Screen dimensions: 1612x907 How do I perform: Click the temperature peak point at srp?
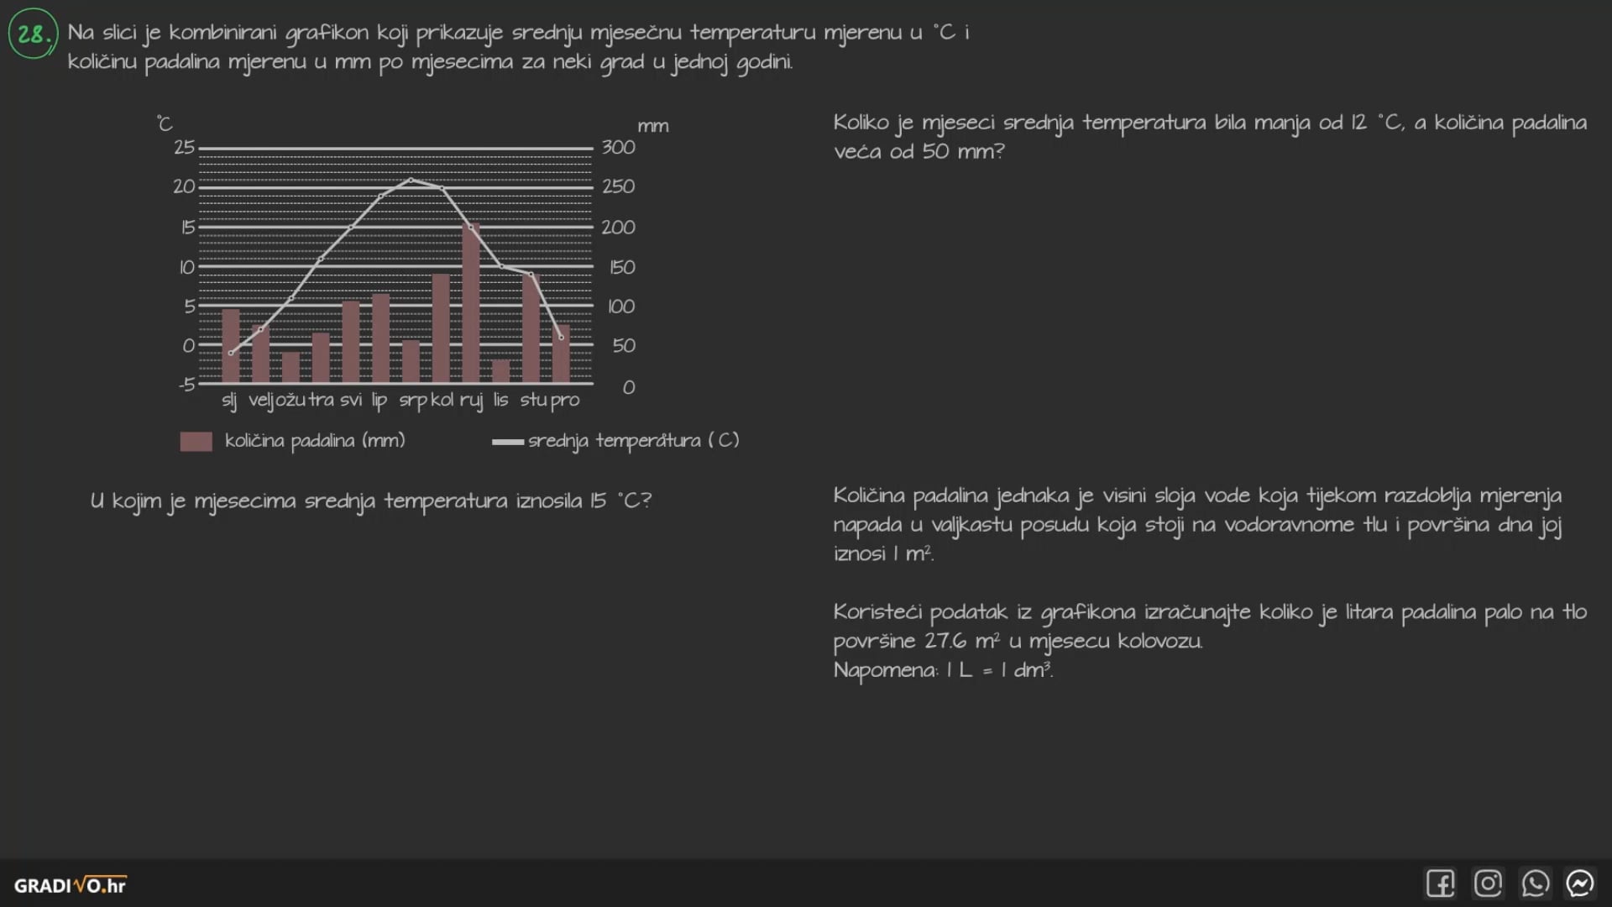coord(411,179)
